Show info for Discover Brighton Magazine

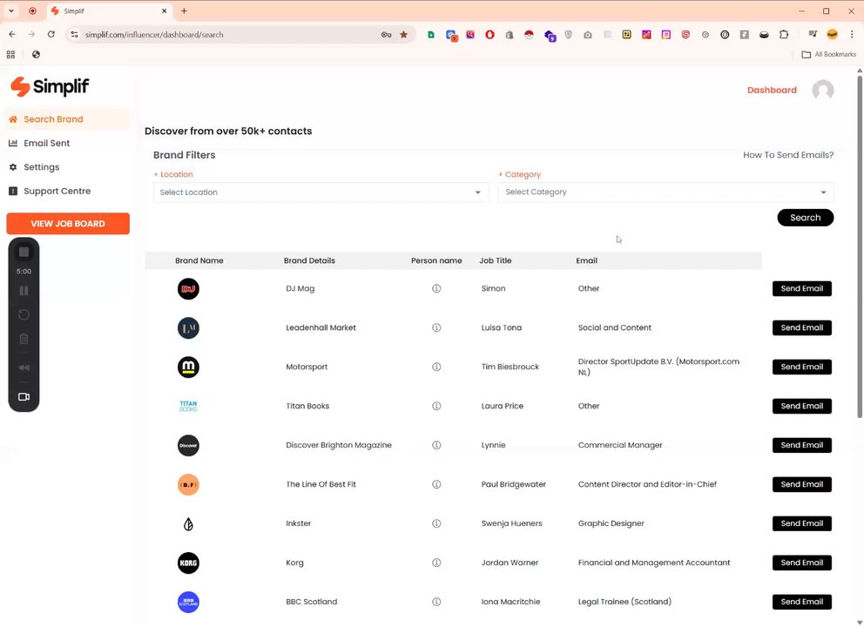(x=436, y=445)
